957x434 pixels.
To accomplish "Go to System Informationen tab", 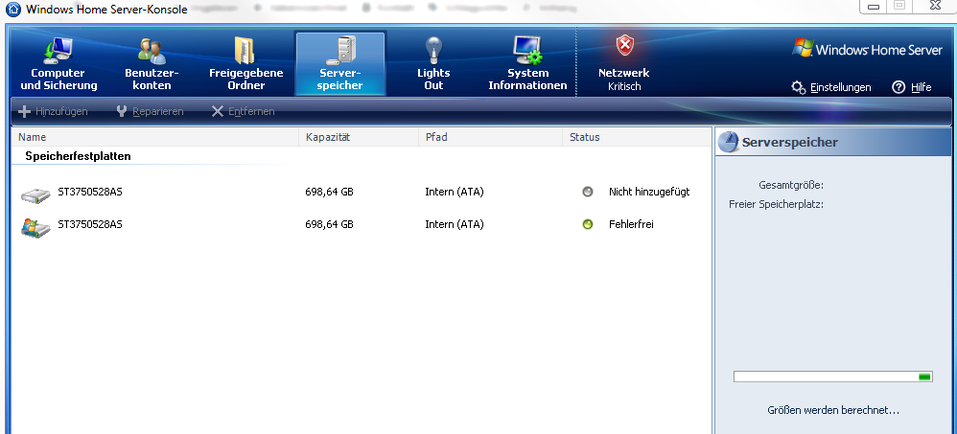I will 528,64.
